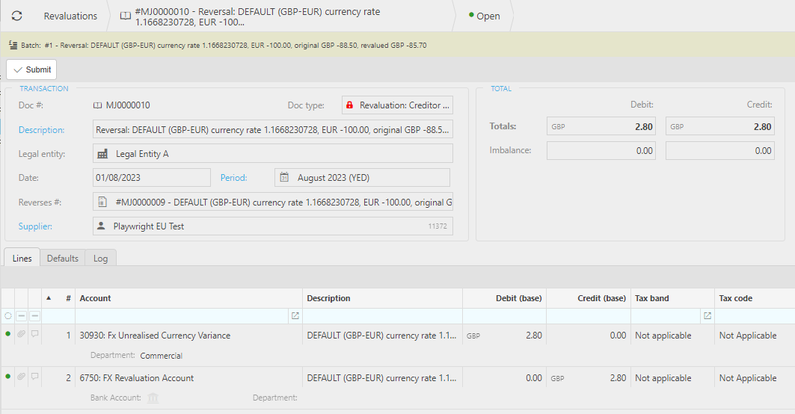Select account 6750: FX Revaluation Account

tap(136, 378)
